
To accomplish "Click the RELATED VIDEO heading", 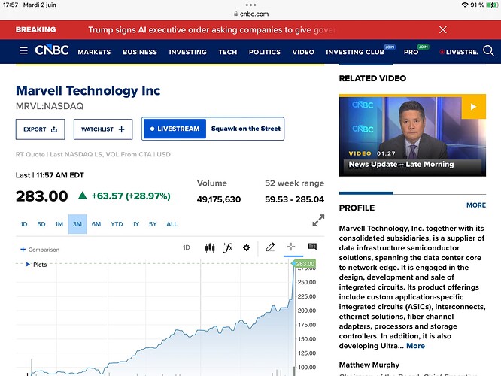I will pyautogui.click(x=372, y=78).
